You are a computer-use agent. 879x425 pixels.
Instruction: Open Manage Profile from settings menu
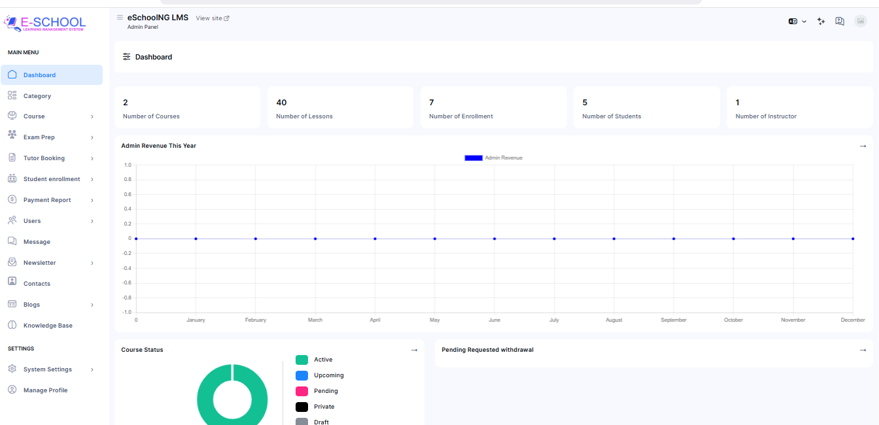click(x=45, y=390)
